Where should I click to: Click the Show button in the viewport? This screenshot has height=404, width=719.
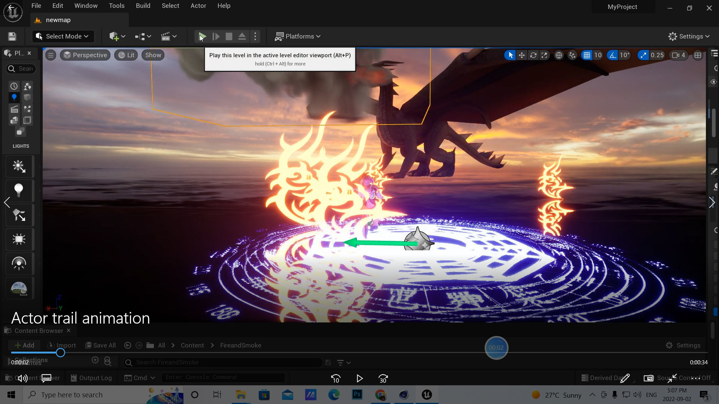pyautogui.click(x=153, y=55)
